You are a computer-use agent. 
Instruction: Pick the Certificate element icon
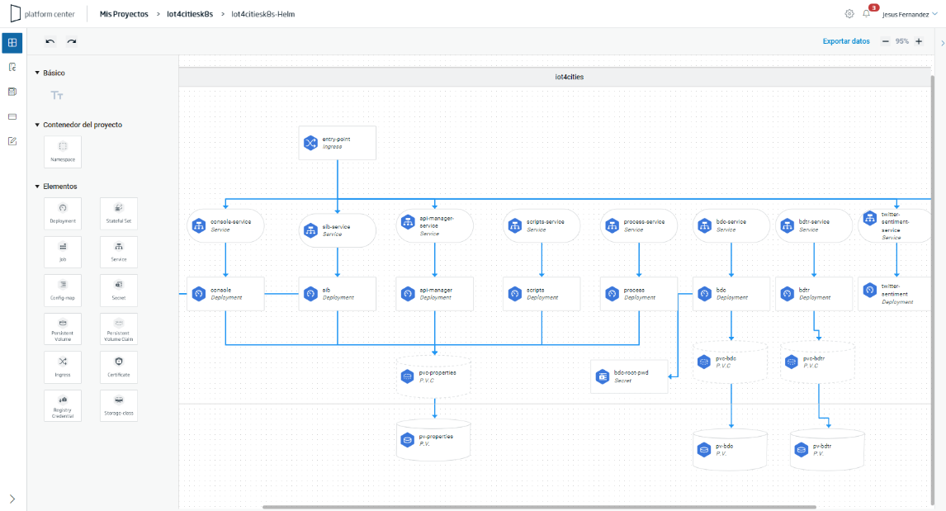point(118,367)
